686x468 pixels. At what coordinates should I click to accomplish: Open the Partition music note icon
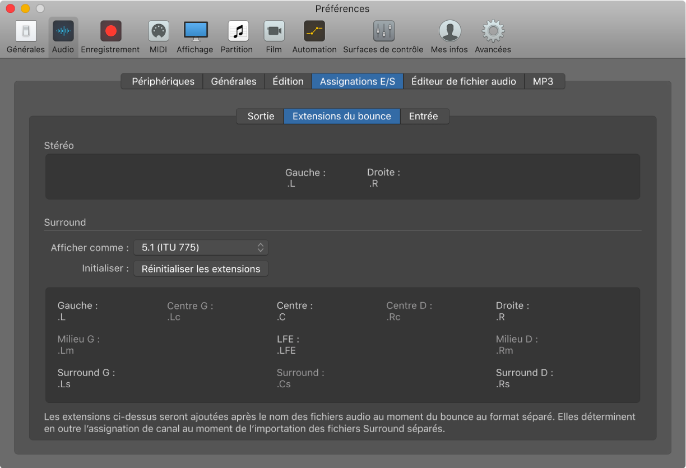coord(237,31)
